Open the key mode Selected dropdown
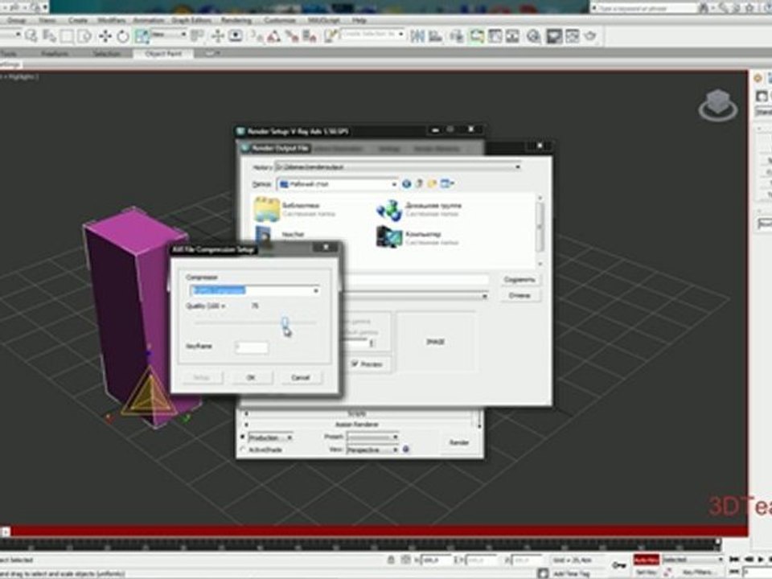Image resolution: width=772 pixels, height=579 pixels. [x=692, y=560]
